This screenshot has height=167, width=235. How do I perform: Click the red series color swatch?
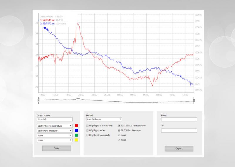point(76,125)
